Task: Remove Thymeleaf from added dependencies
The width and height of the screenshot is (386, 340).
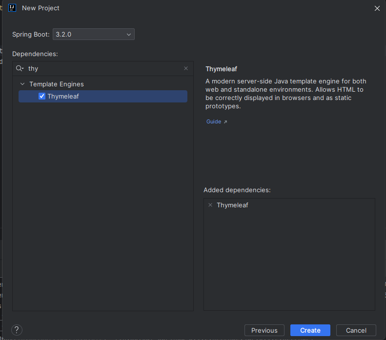Action: (210, 205)
